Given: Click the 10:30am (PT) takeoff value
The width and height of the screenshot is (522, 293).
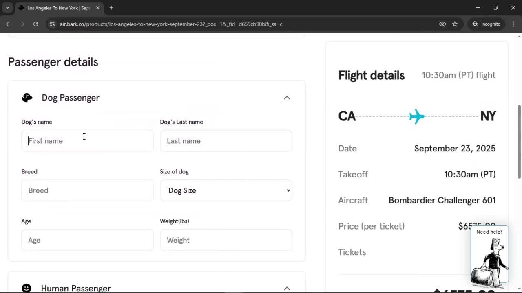Looking at the screenshot, I should tap(470, 174).
